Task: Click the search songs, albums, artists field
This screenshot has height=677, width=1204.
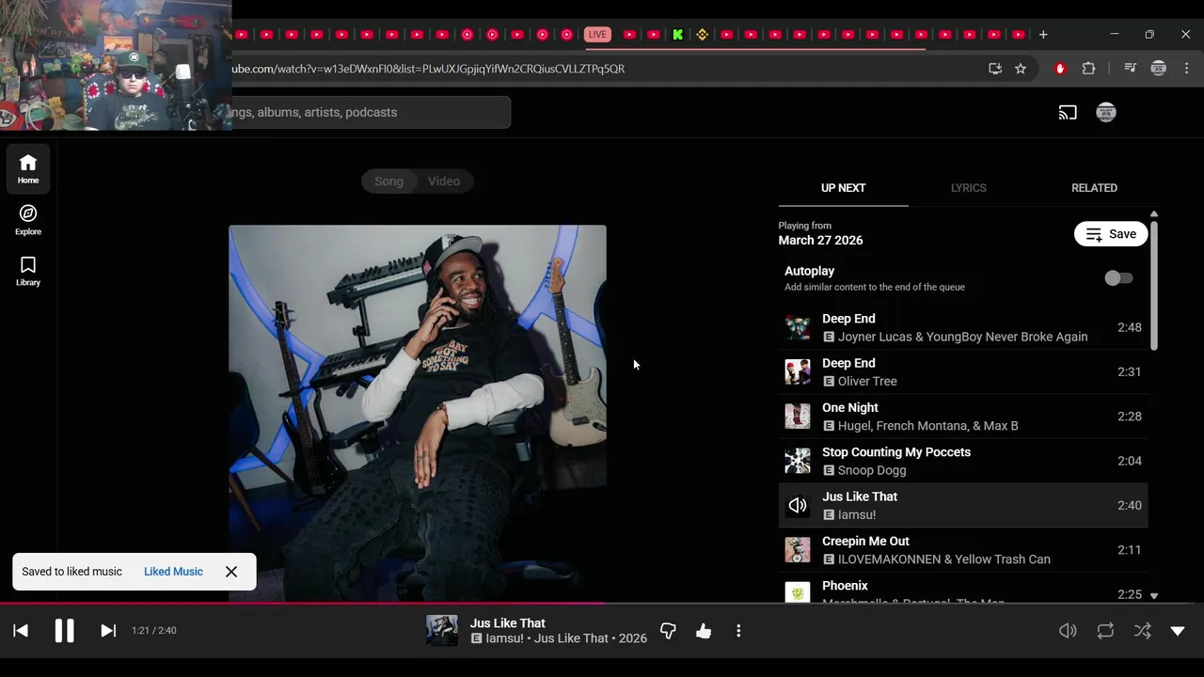Action: pos(370,112)
